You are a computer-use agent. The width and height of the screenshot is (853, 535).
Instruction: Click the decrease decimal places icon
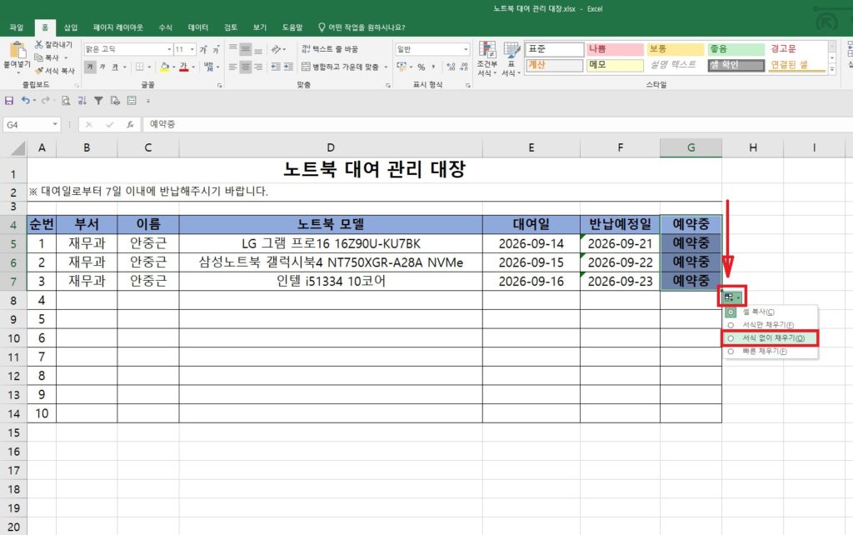(463, 67)
